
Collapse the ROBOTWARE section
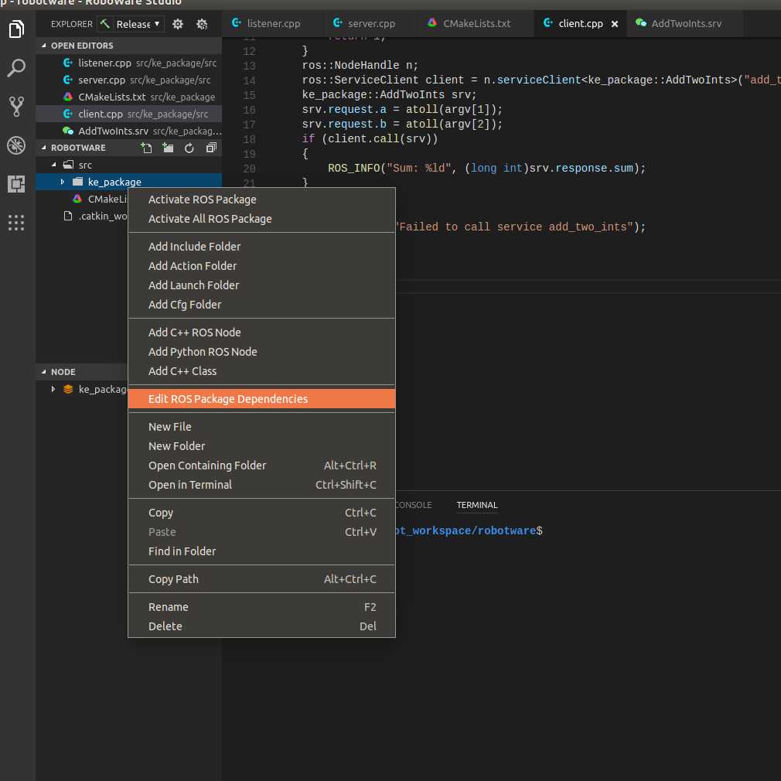pos(44,148)
